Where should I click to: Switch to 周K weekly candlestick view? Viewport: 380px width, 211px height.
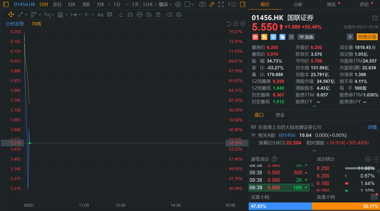click(x=86, y=5)
